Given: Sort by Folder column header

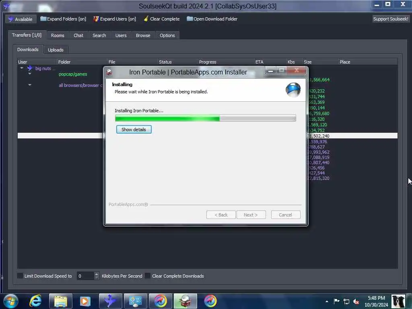Looking at the screenshot, I should pos(82,62).
